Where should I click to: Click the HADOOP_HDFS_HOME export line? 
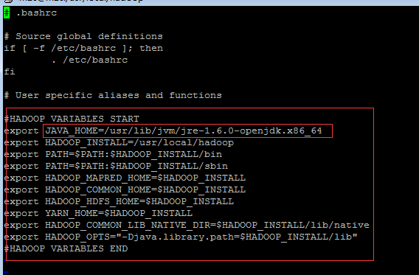(x=119, y=201)
